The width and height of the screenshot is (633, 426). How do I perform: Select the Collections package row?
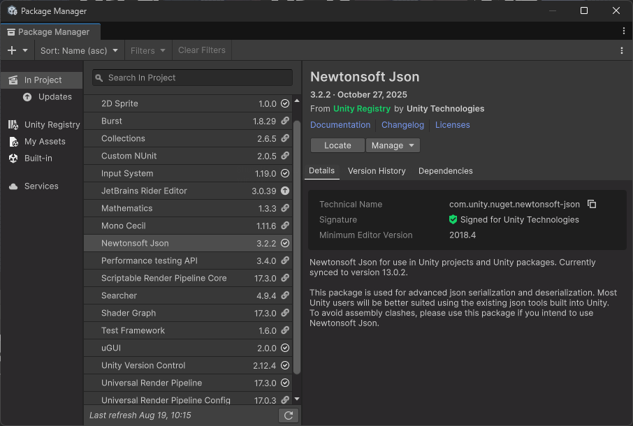(188, 138)
